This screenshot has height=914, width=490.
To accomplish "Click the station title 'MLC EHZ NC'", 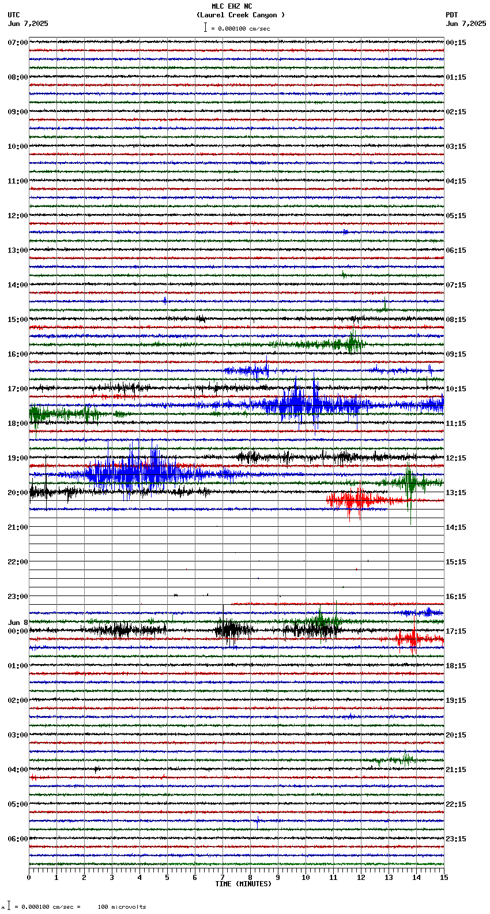I will [232, 6].
